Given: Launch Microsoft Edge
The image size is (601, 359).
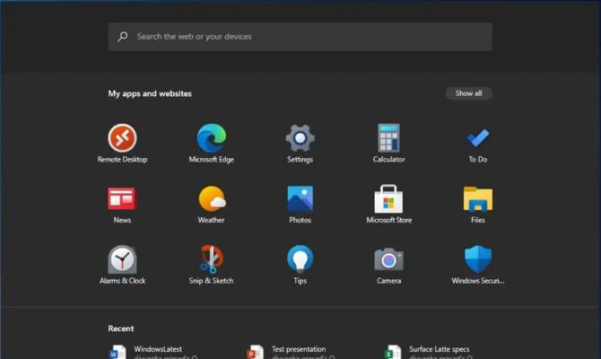Looking at the screenshot, I should (211, 143).
